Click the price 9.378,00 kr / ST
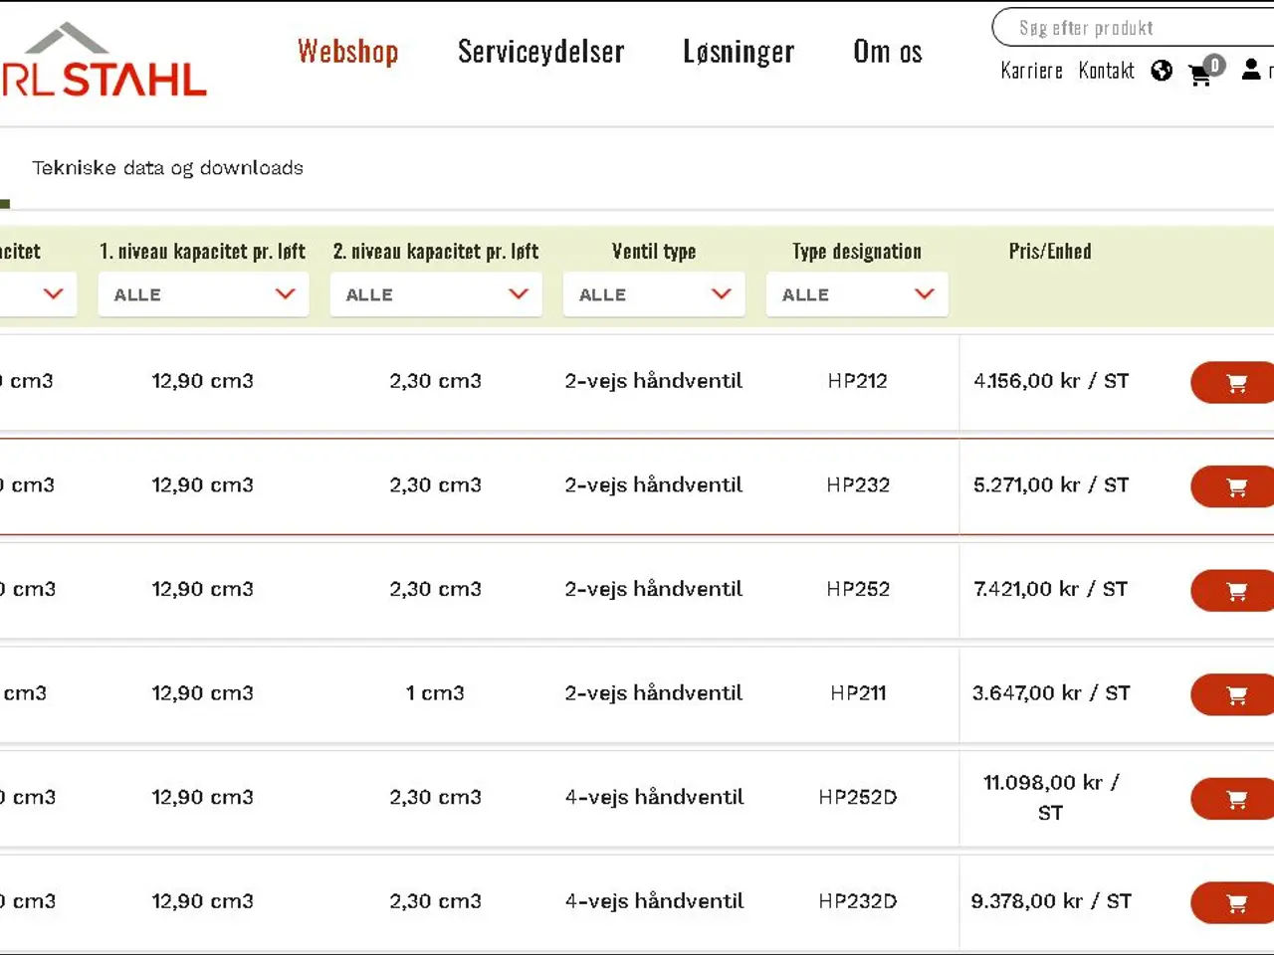The image size is (1274, 955). pyautogui.click(x=1051, y=901)
